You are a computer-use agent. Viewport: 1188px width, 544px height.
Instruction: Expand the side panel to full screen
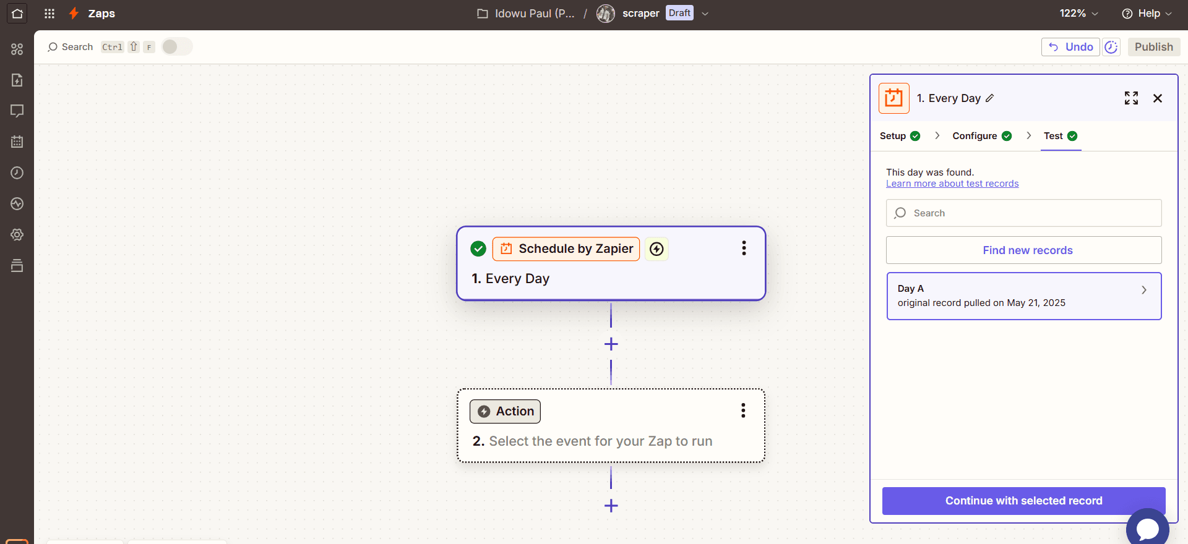click(x=1131, y=98)
